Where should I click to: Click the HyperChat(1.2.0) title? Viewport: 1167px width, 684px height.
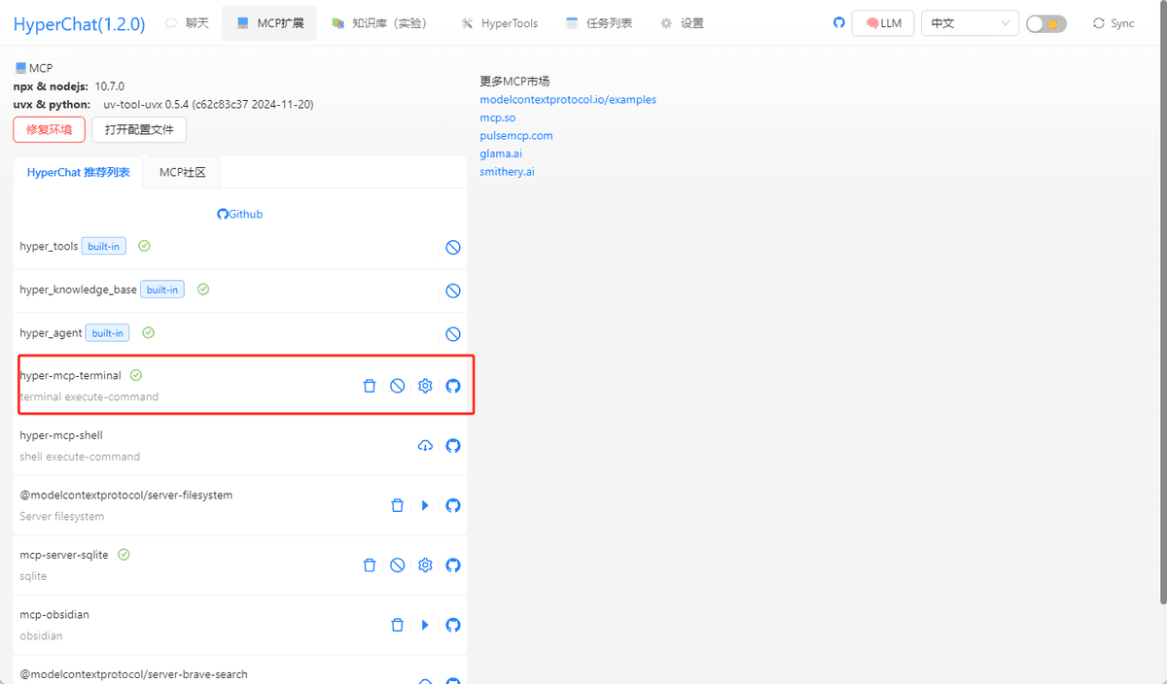[x=80, y=24]
